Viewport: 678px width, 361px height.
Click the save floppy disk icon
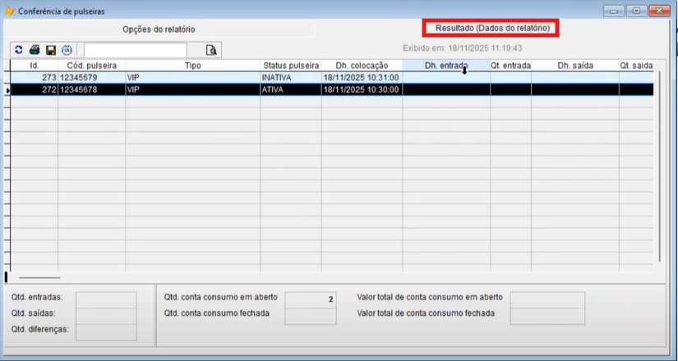point(51,50)
